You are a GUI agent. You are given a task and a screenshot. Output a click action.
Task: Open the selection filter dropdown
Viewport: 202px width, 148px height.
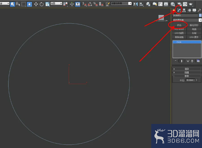(5, 3)
